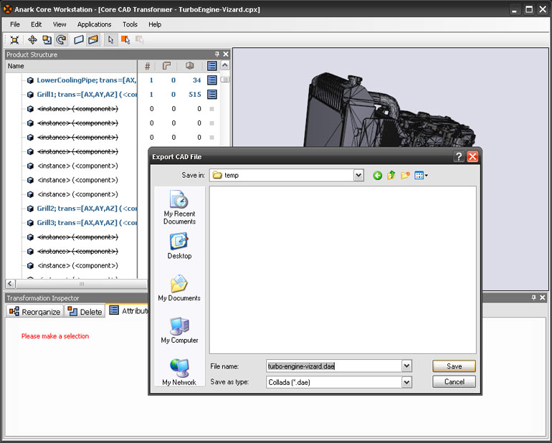Click the Name column header
This screenshot has width=552, height=443.
71,66
